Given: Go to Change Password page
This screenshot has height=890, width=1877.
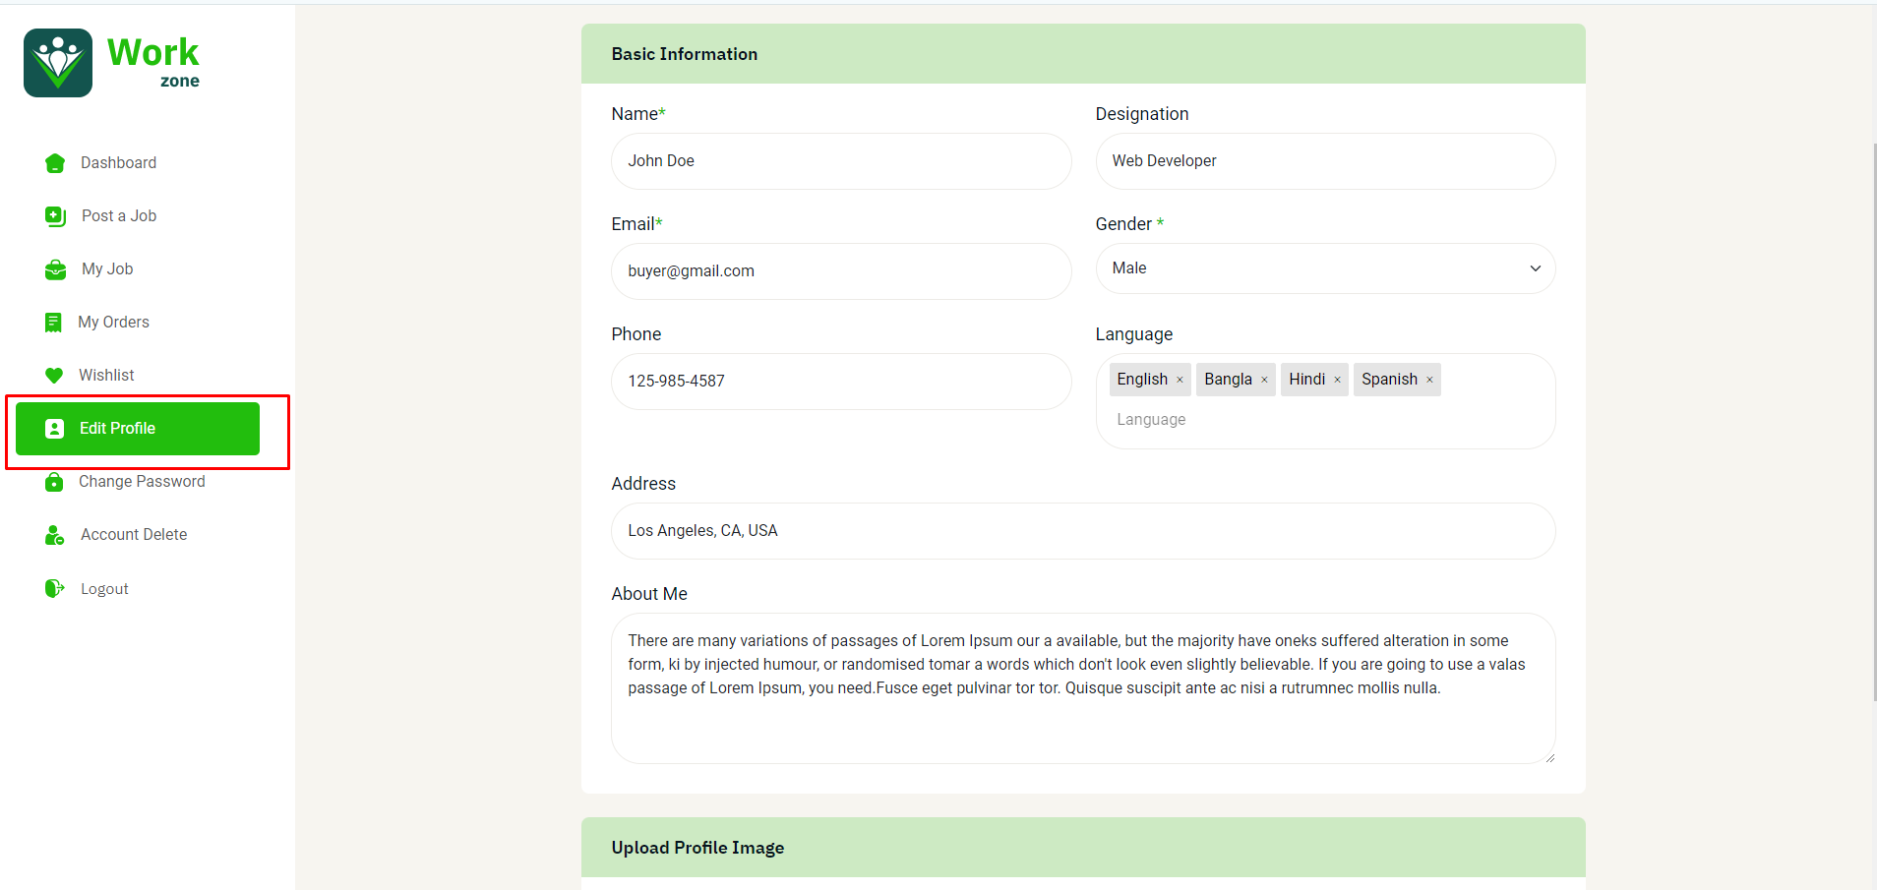Looking at the screenshot, I should 142,482.
